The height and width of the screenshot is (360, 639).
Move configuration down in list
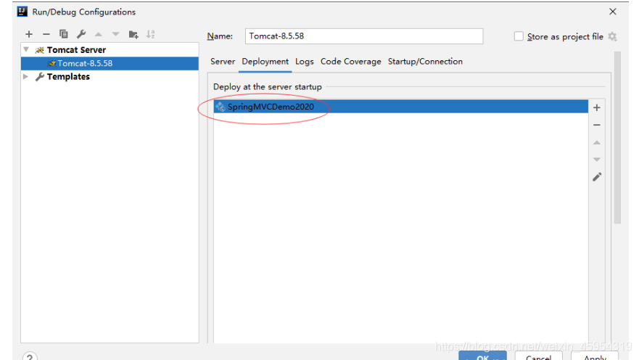[116, 34]
